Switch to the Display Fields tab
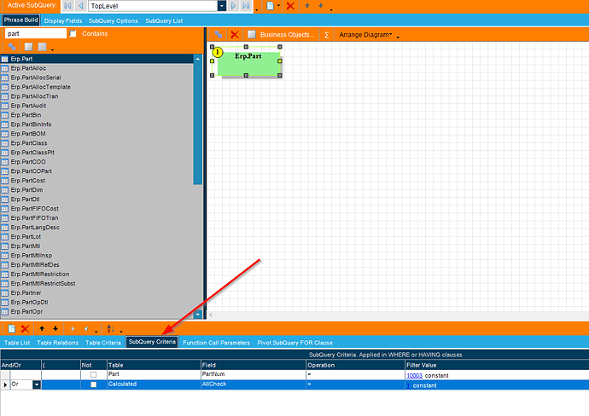The image size is (589, 416). click(63, 20)
